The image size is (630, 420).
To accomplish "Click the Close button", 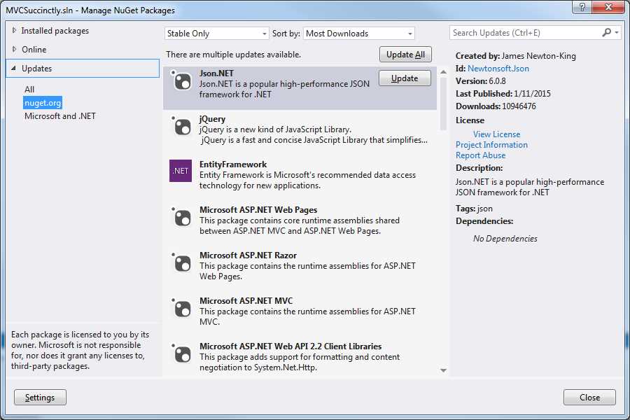I will click(589, 398).
